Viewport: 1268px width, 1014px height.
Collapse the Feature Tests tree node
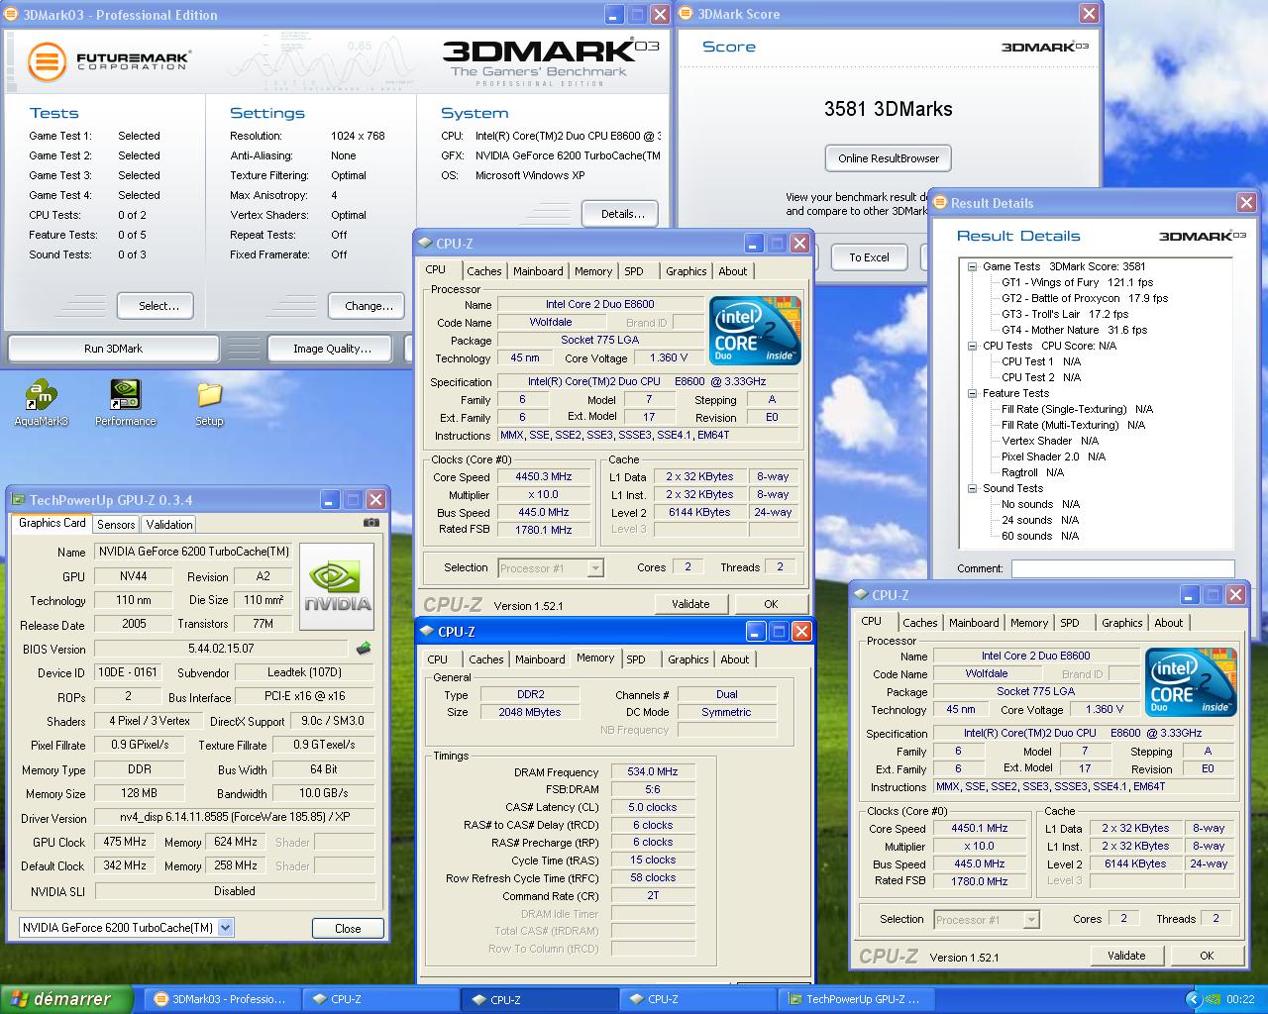click(973, 393)
